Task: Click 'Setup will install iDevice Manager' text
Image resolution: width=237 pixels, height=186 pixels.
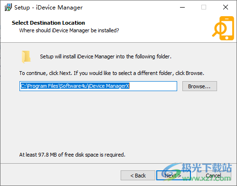Action: coord(105,56)
